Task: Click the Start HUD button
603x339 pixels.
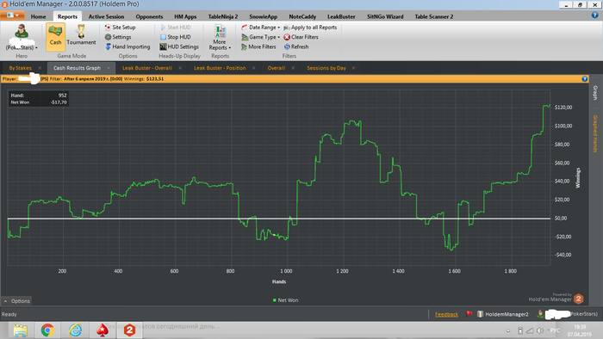Action: coord(176,28)
